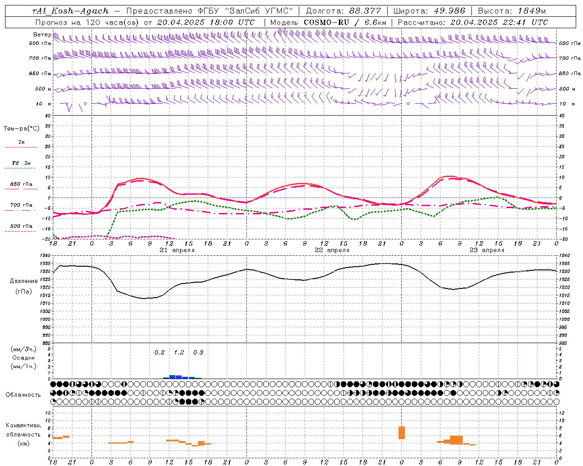
Task: Click the Широта: 49.986 value
Action: pos(429,11)
